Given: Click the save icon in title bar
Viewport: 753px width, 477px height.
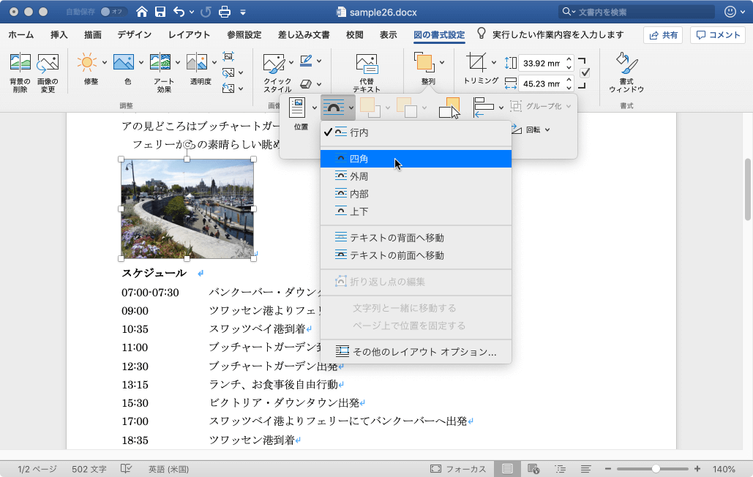Looking at the screenshot, I should coord(160,12).
